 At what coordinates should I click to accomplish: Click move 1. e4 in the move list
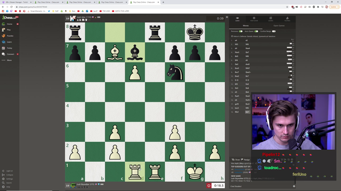[x=236, y=40]
